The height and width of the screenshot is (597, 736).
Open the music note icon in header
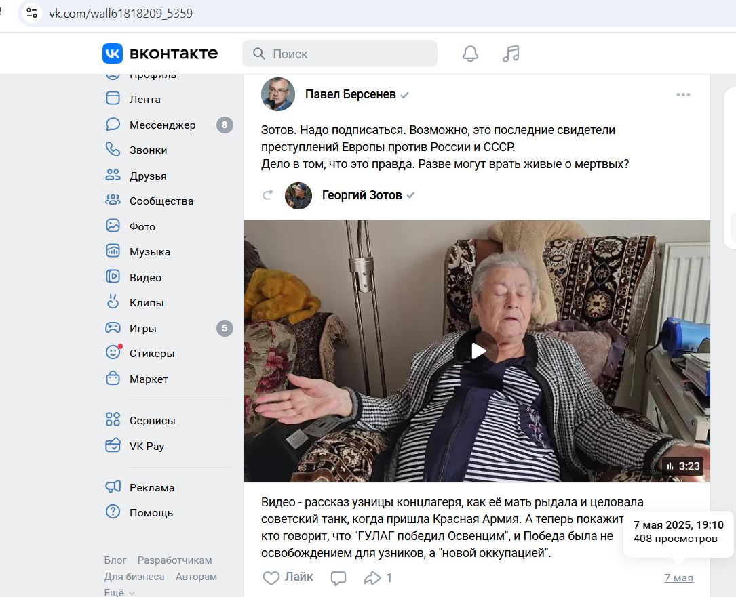[511, 54]
